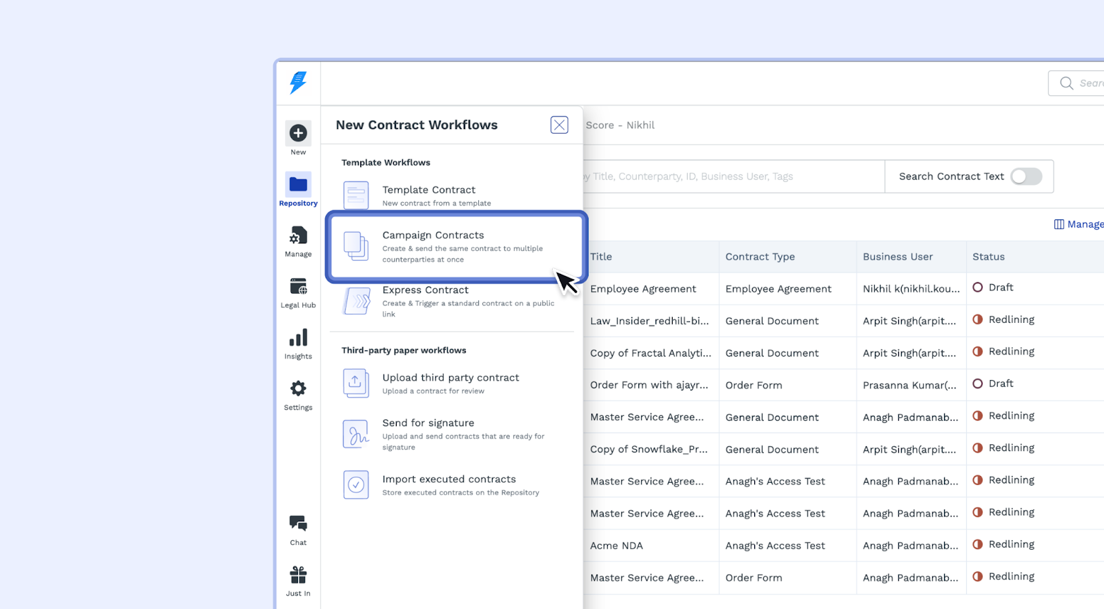This screenshot has width=1104, height=609.
Task: Open the Chat icon in sidebar
Action: pos(298,524)
